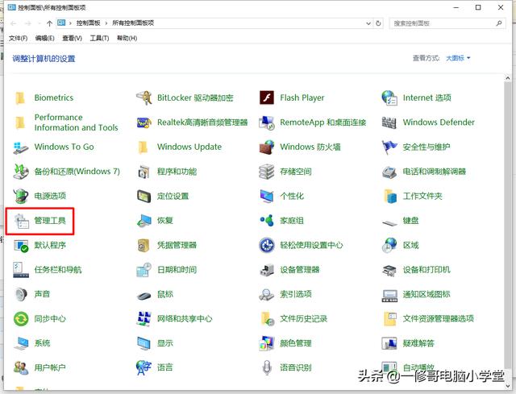The width and height of the screenshot is (516, 394).
Task: Open Realtek高清晰音频管理器 icon
Action: 144,122
